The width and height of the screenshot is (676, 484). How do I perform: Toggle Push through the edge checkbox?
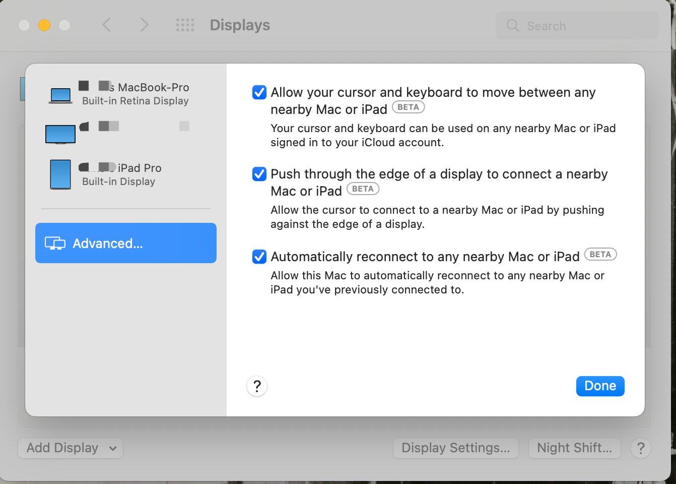click(259, 174)
